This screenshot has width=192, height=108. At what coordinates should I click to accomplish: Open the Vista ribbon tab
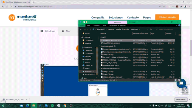(x=104, y=25)
